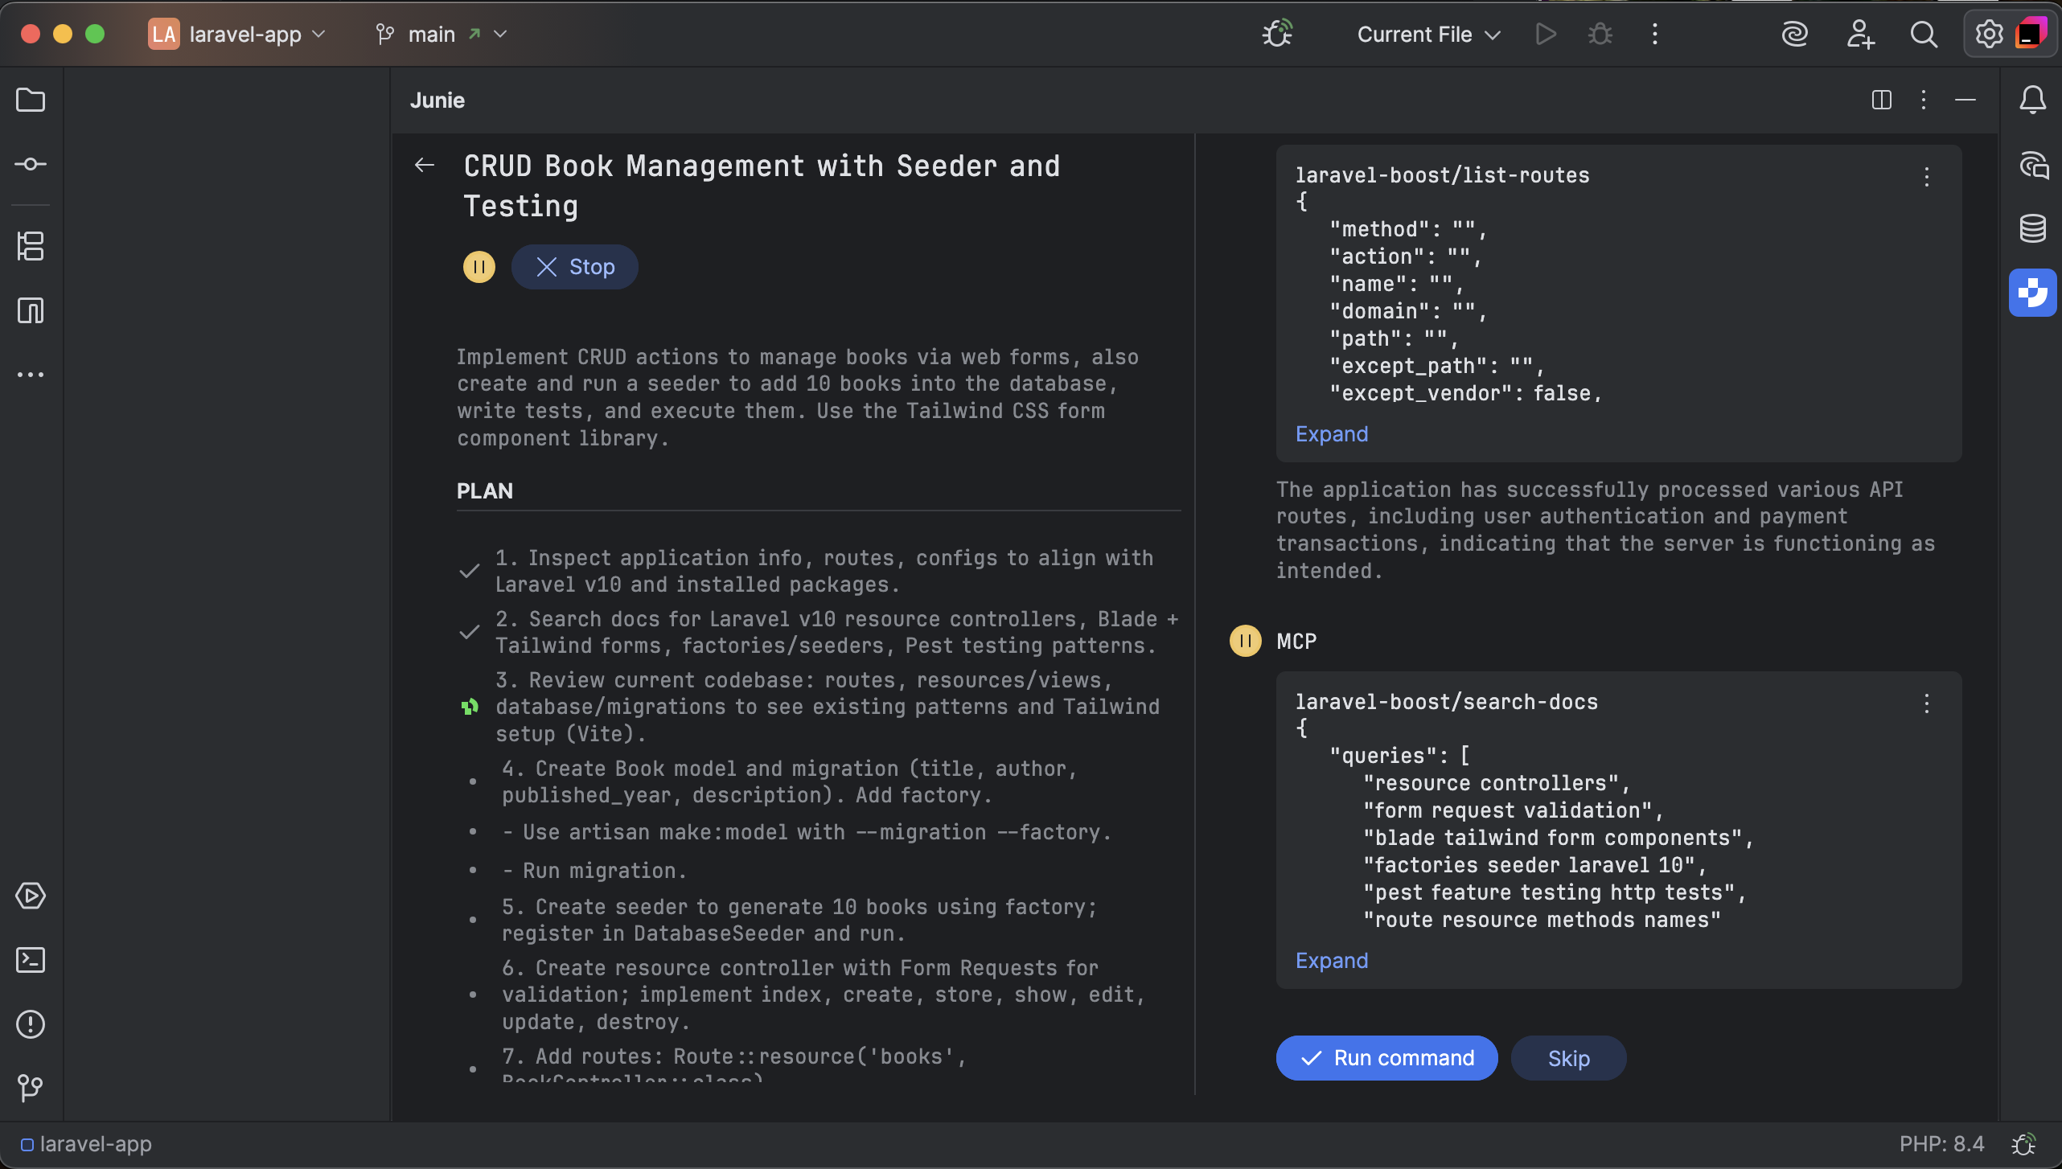Screen dimensions: 2062x1169
Task: Open the Problems tool window
Action: pos(31,1024)
